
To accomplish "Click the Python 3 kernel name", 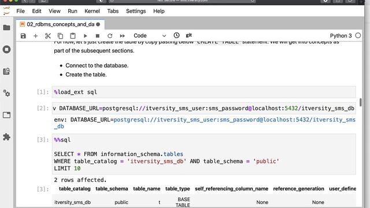I will pos(341,36).
